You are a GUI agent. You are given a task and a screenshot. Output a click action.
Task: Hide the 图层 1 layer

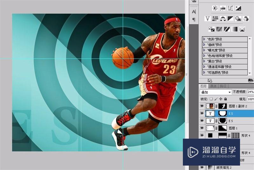202,128
